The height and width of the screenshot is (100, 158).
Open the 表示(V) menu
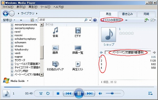[x=21, y=7]
